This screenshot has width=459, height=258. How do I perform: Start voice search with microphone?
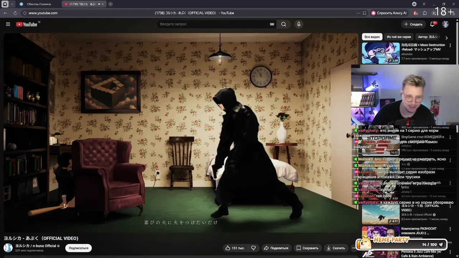[x=299, y=24]
